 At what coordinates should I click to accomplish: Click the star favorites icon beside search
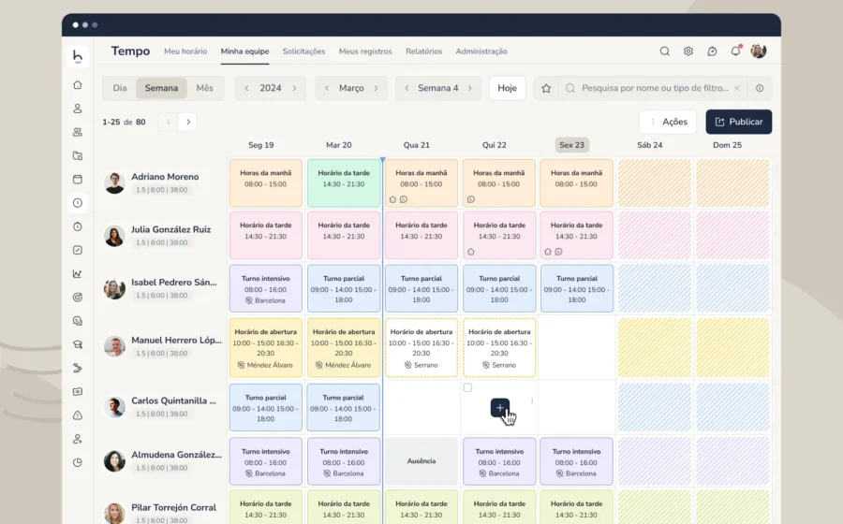click(546, 88)
